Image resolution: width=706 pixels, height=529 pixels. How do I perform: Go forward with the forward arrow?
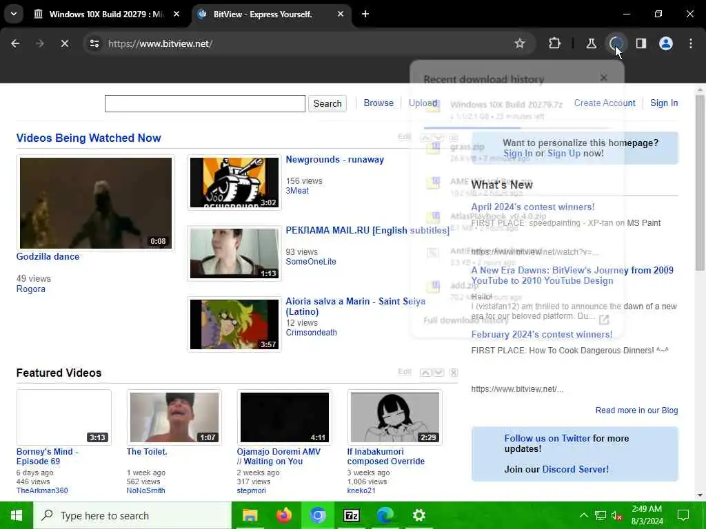tap(39, 43)
